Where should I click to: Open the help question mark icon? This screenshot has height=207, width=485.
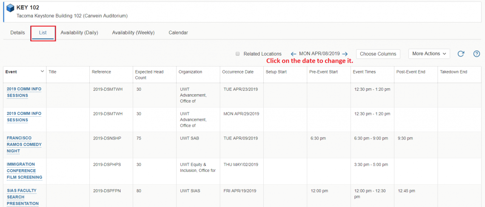tap(476, 54)
